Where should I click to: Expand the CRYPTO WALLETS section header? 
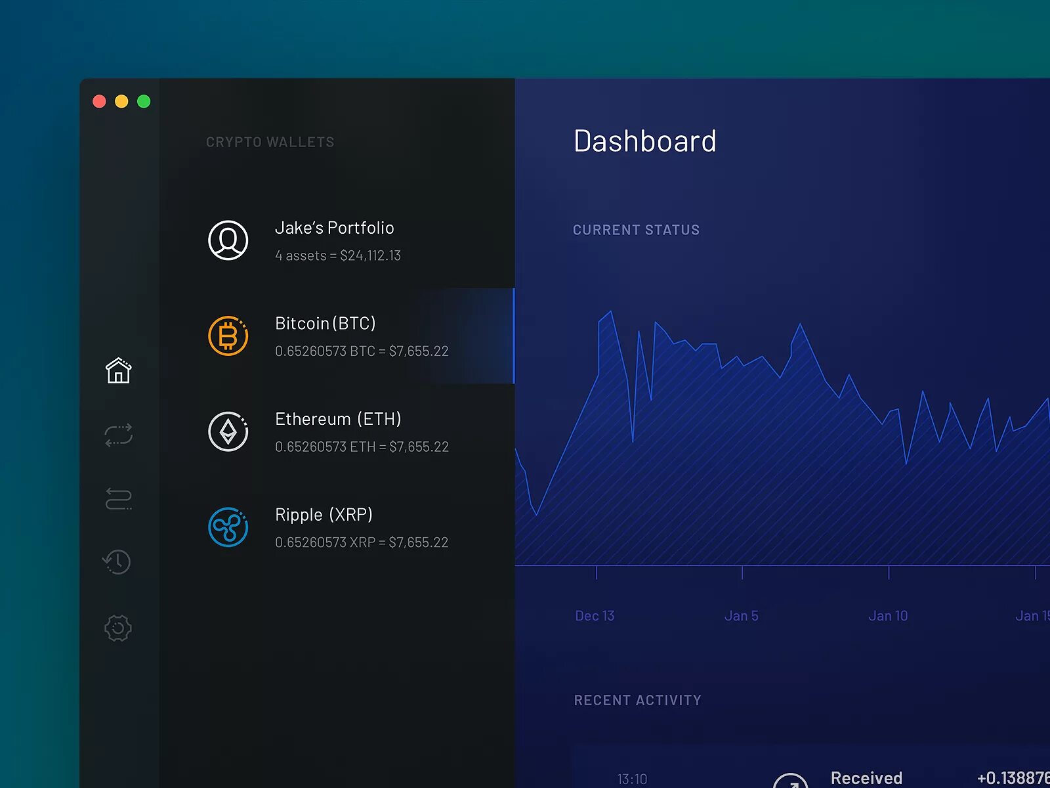pyautogui.click(x=270, y=141)
